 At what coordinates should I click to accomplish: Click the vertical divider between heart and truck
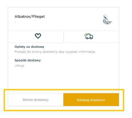(63, 37)
